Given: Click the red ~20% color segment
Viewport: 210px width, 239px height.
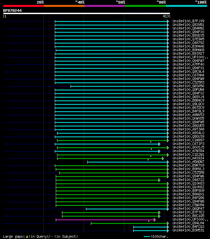Looking at the screenshot, I should [24, 6].
